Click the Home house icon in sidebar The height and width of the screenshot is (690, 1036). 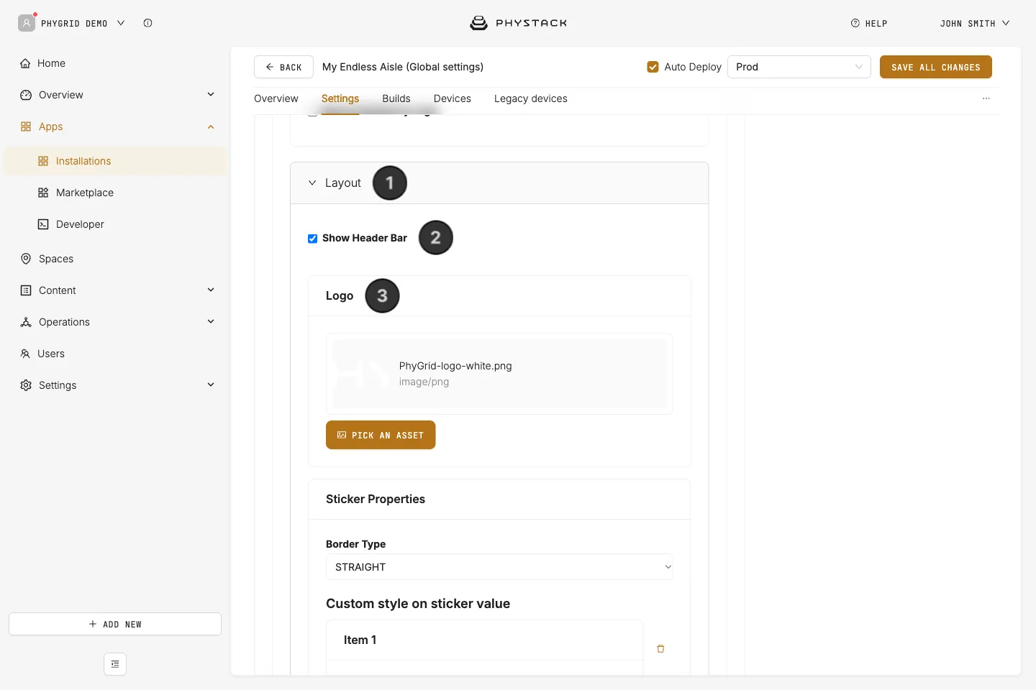[25, 63]
